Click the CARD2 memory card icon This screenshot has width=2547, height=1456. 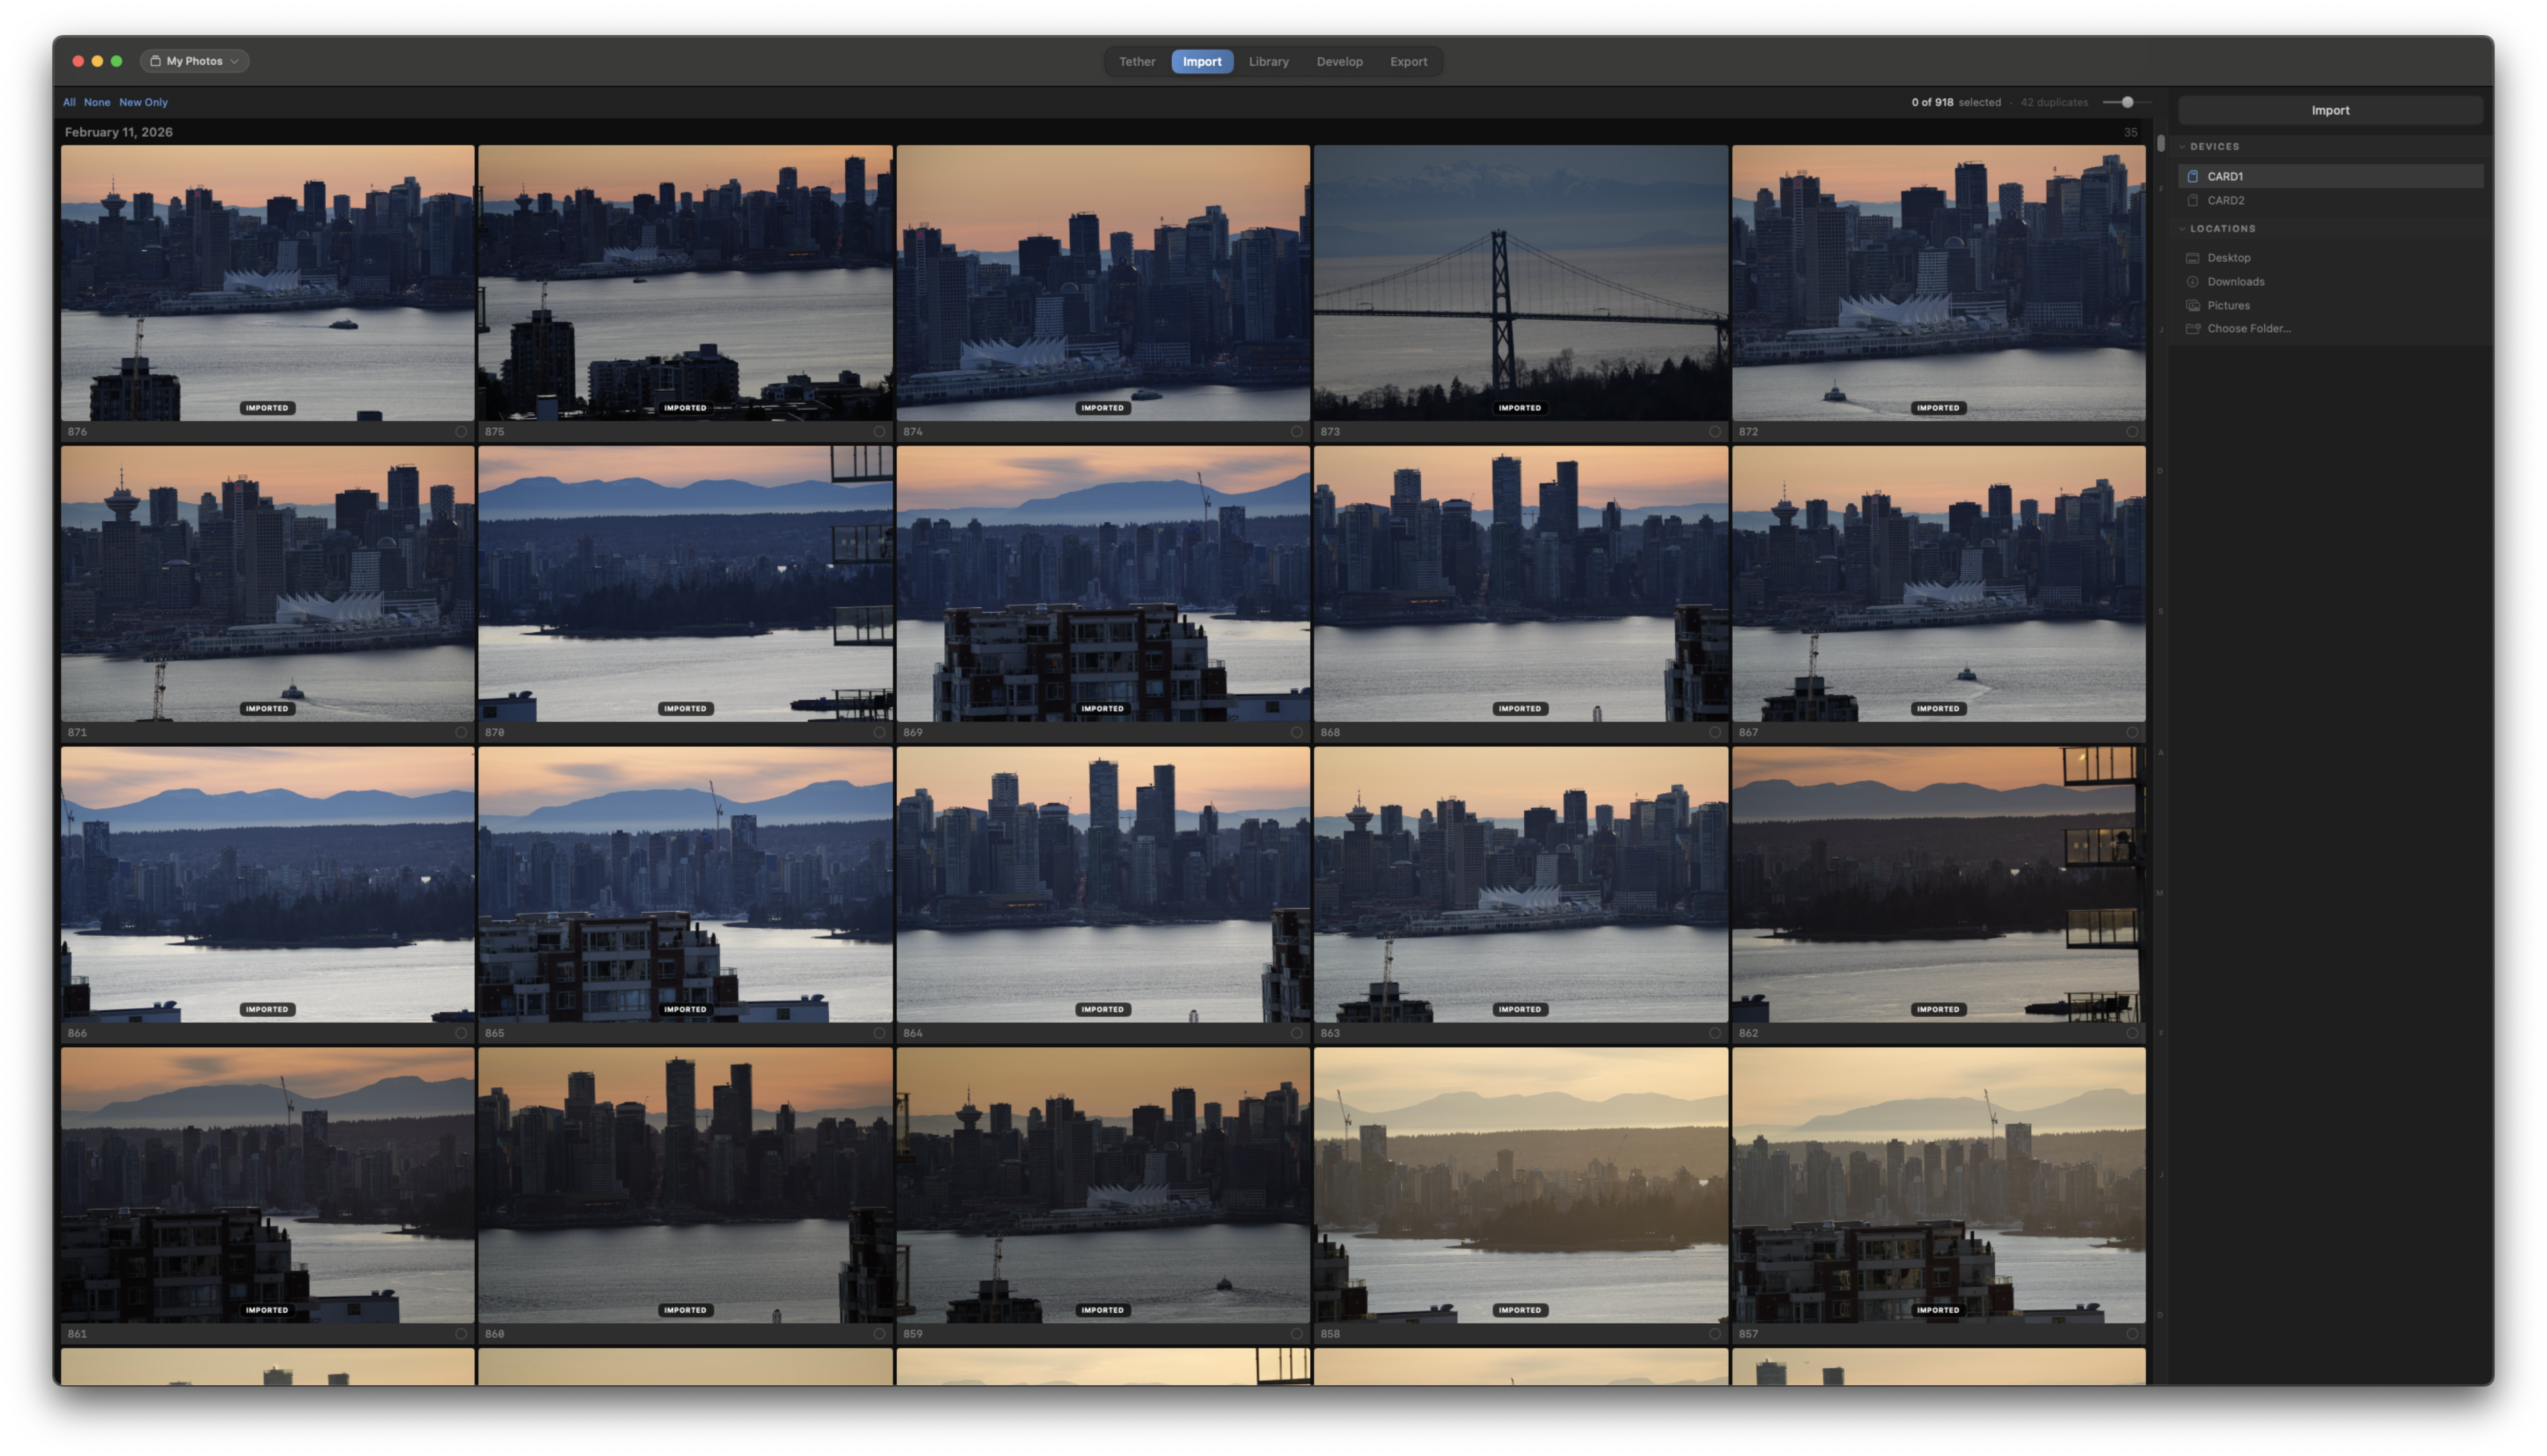(x=2193, y=200)
